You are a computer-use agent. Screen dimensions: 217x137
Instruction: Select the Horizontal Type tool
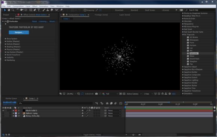pyautogui.click(x=39, y=10)
